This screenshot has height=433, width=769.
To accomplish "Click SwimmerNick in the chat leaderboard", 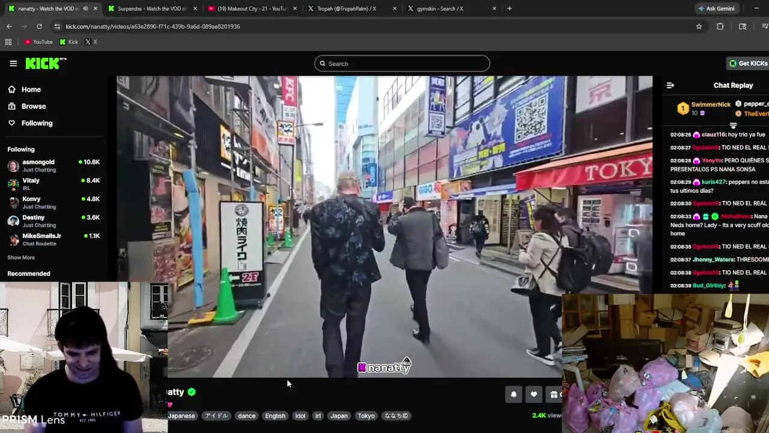I will tap(711, 105).
